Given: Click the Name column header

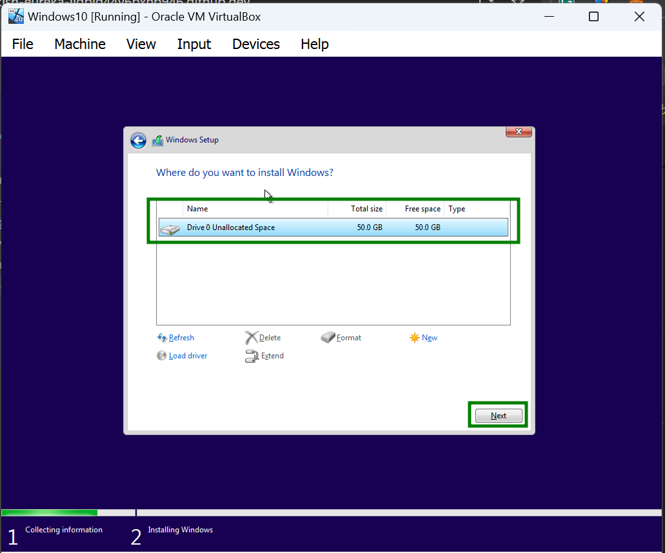Looking at the screenshot, I should coord(255,209).
